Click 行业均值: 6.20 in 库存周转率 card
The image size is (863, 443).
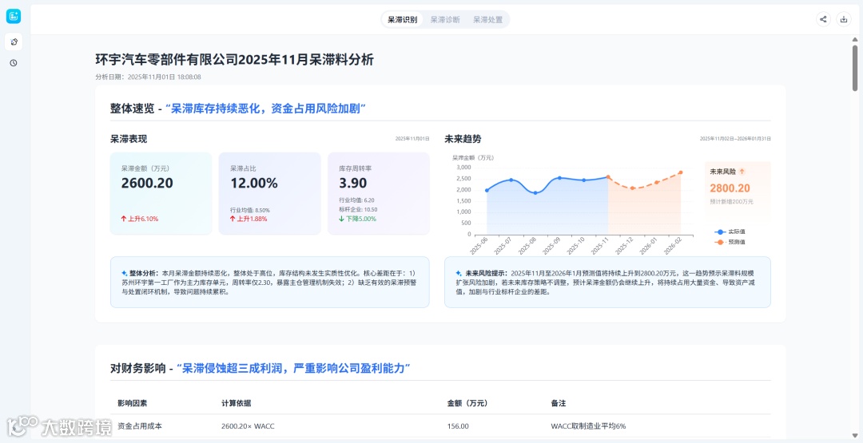coord(356,200)
